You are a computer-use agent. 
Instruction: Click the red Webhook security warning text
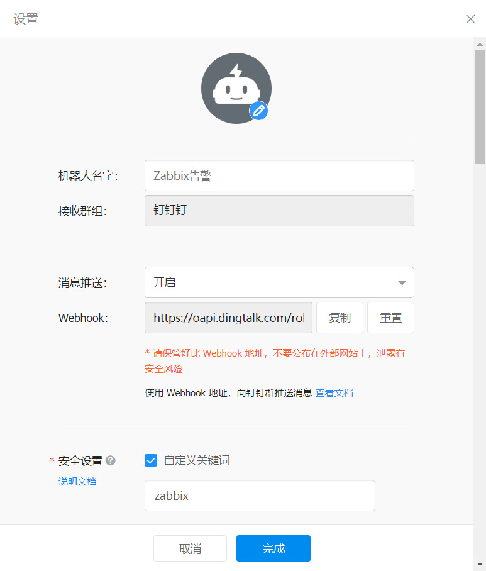(x=275, y=361)
